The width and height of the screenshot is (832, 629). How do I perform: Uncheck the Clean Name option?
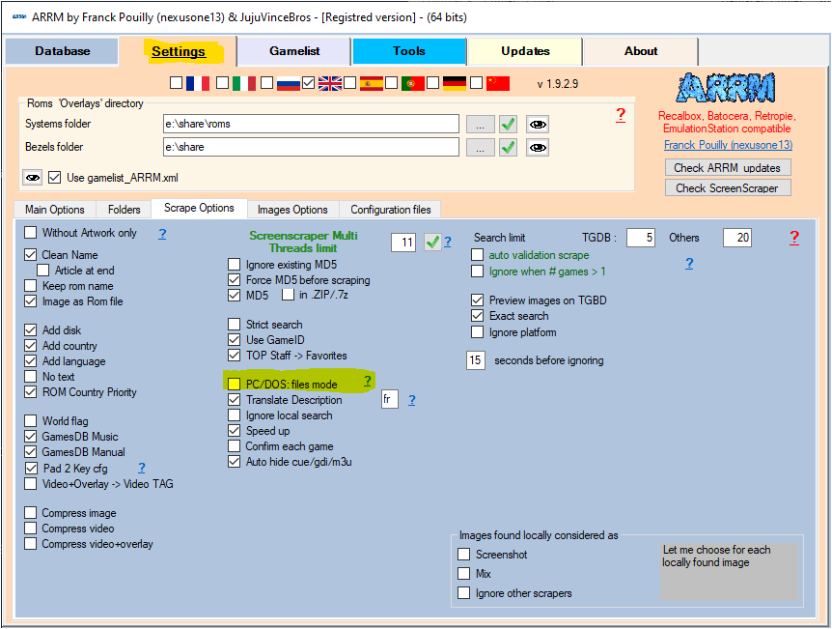[31, 255]
